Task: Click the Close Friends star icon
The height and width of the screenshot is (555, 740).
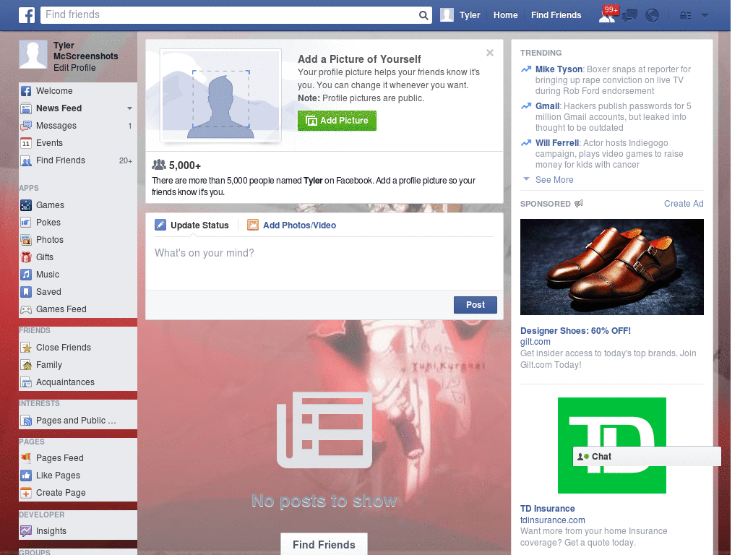Action: pyautogui.click(x=26, y=348)
